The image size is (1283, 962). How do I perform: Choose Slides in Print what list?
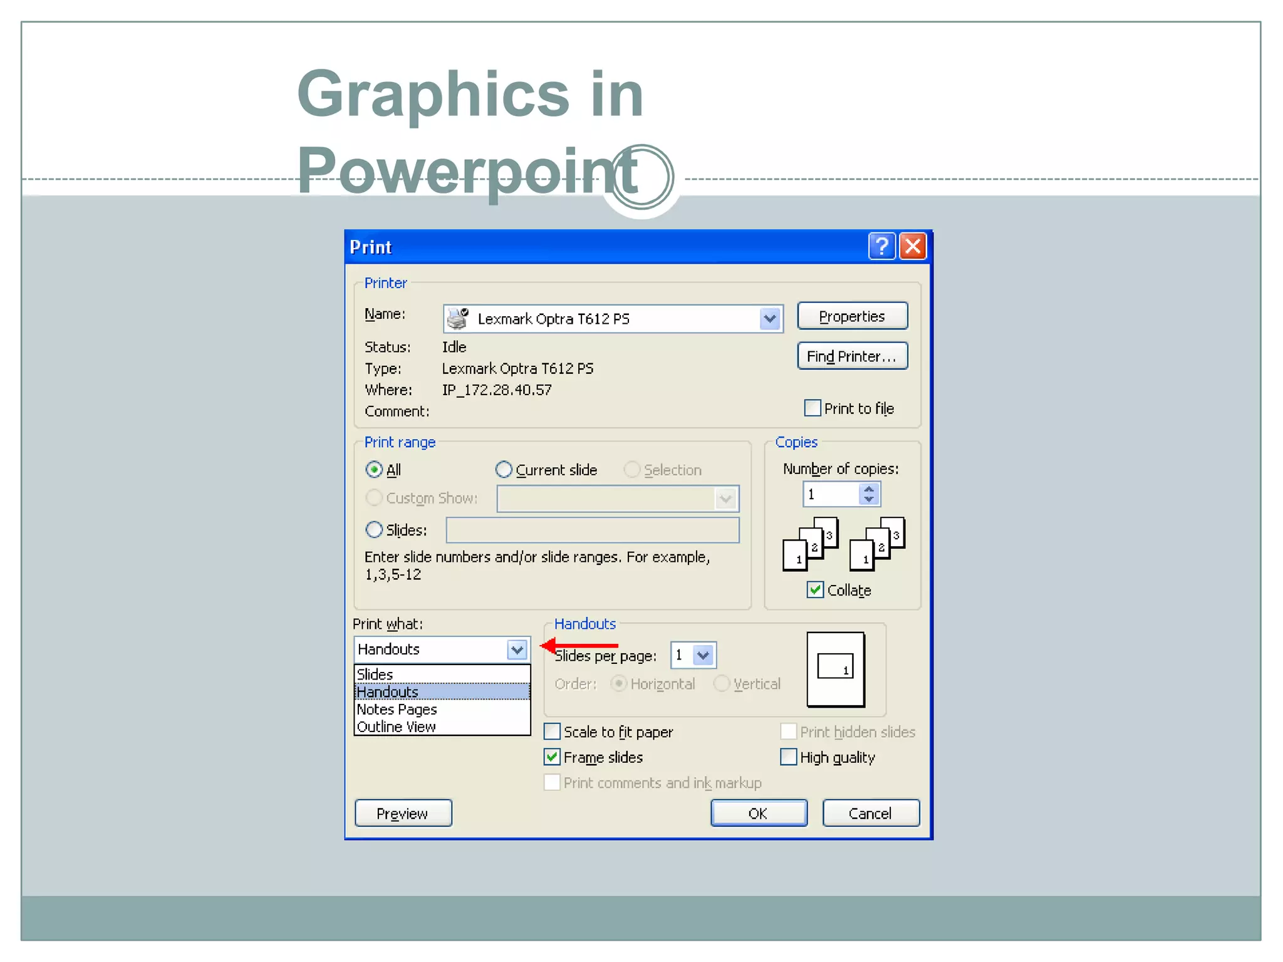tap(442, 674)
